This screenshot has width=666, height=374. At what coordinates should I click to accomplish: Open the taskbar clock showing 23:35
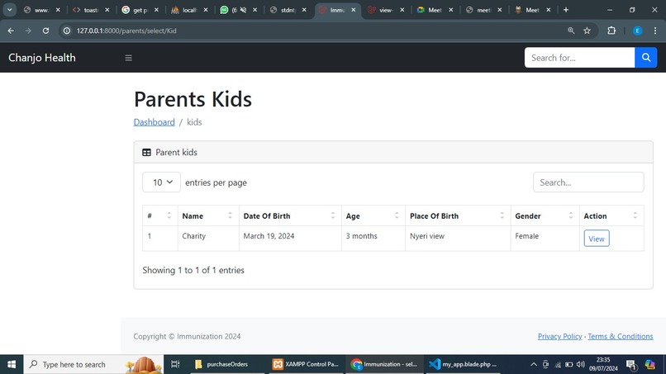coord(603,364)
